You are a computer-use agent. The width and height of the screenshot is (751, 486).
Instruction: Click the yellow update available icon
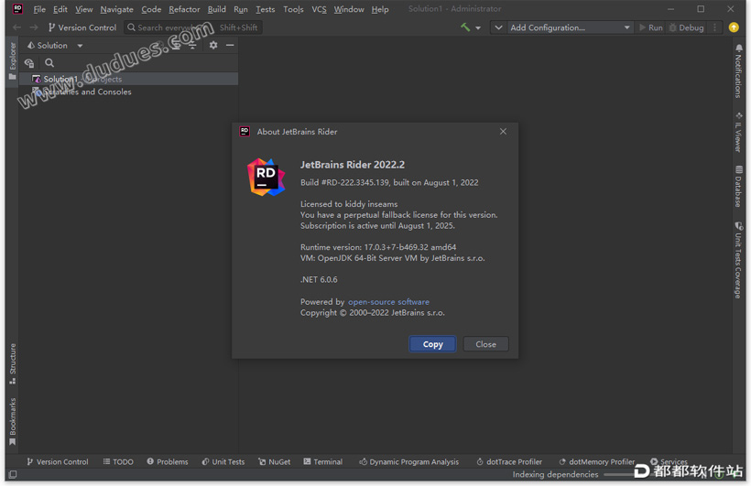pyautogui.click(x=734, y=27)
